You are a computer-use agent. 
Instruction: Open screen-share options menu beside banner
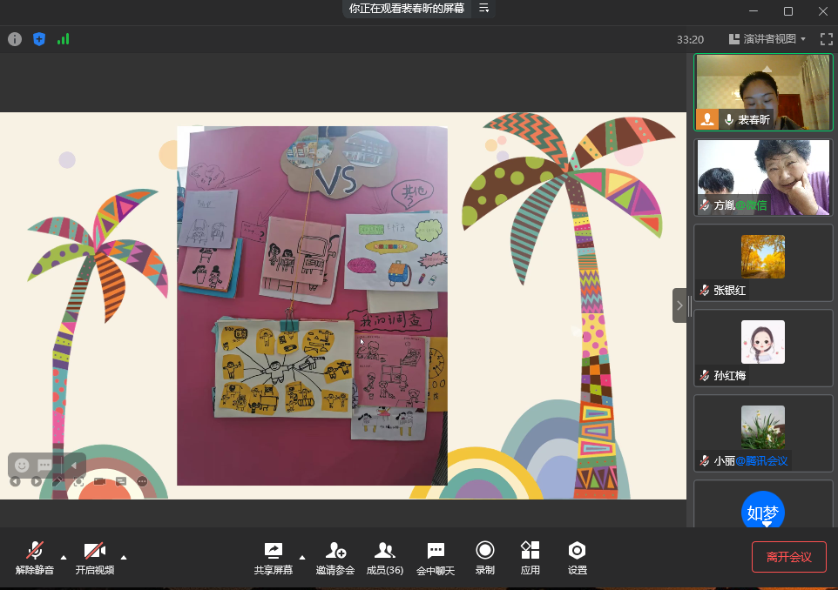click(x=484, y=9)
